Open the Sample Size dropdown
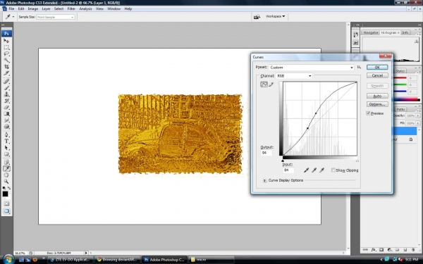This screenshot has height=264, width=423. [55, 17]
